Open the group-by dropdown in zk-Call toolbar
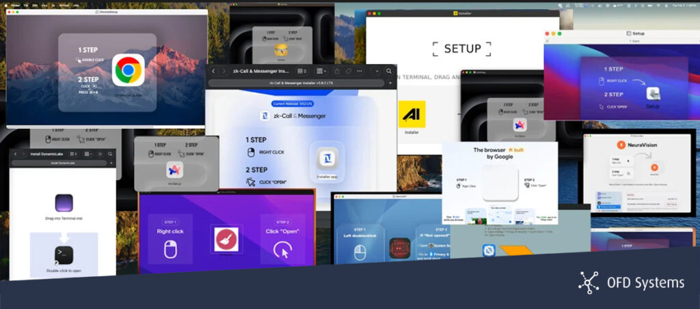The width and height of the screenshot is (700, 309). pos(321,71)
